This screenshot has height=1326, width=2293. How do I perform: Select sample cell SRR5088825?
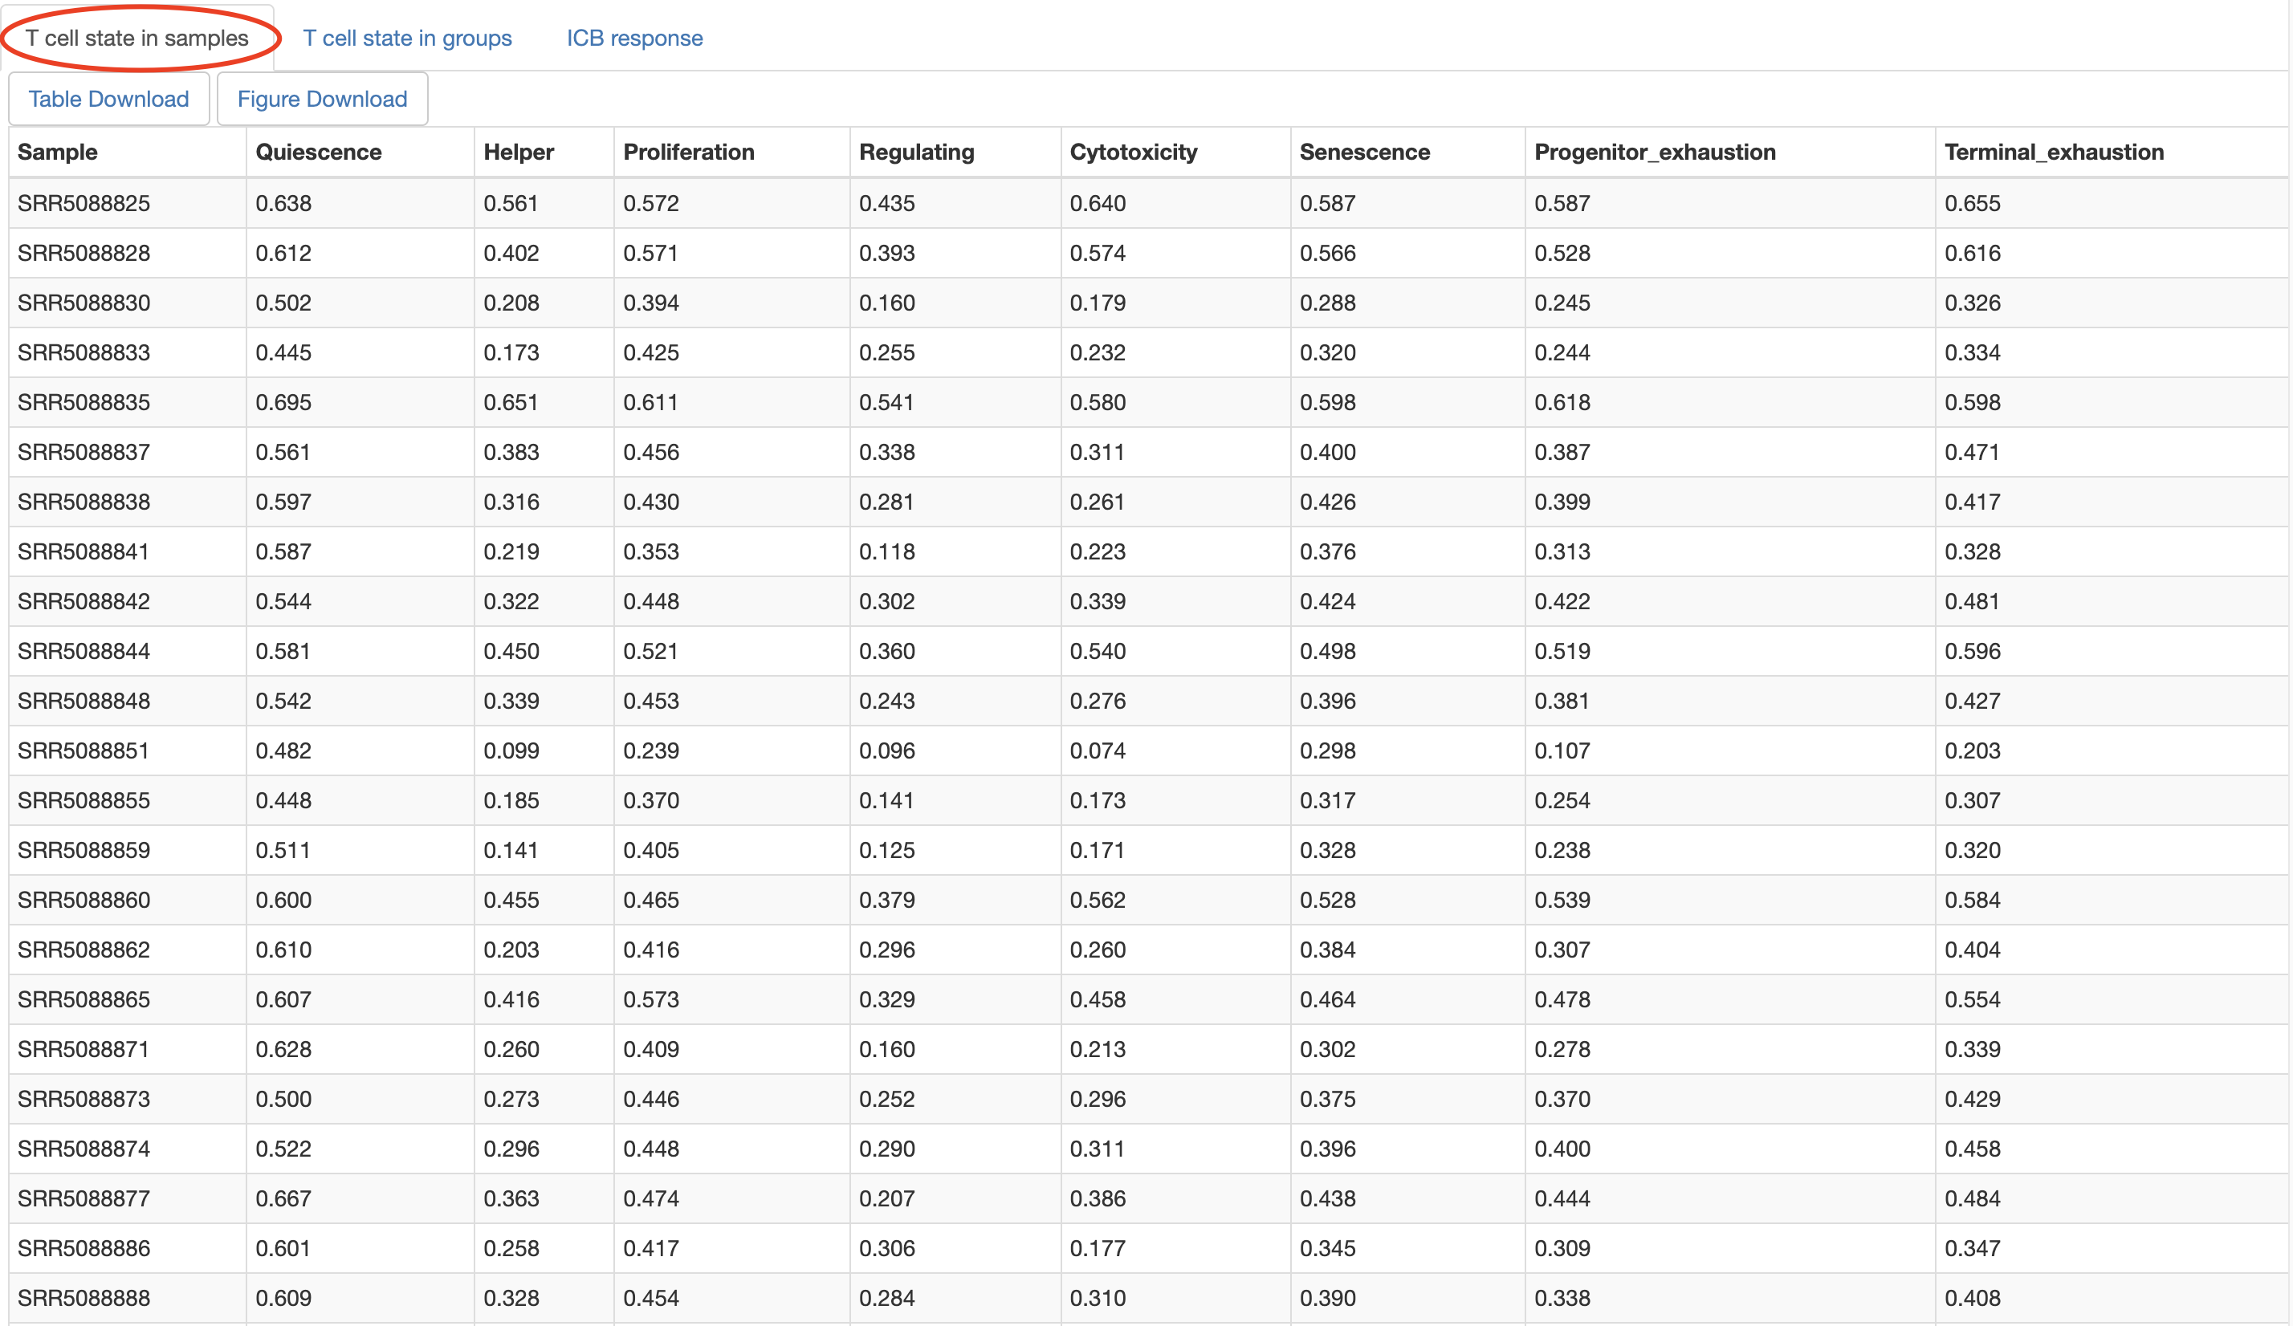click(x=83, y=203)
